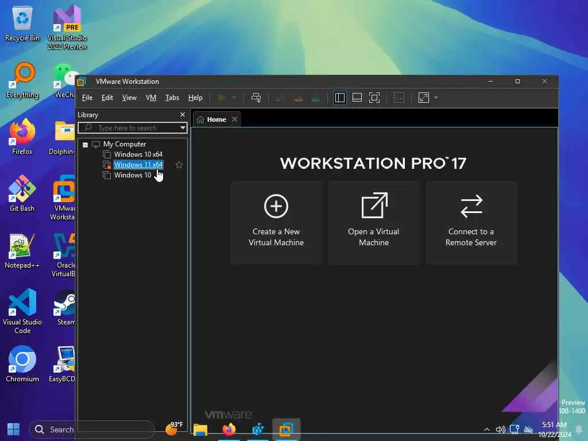The width and height of the screenshot is (588, 441).
Task: Click the VMware Workstation title bar icon
Action: coord(82,82)
